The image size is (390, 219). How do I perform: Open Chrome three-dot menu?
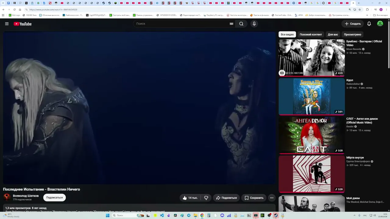click(x=386, y=9)
